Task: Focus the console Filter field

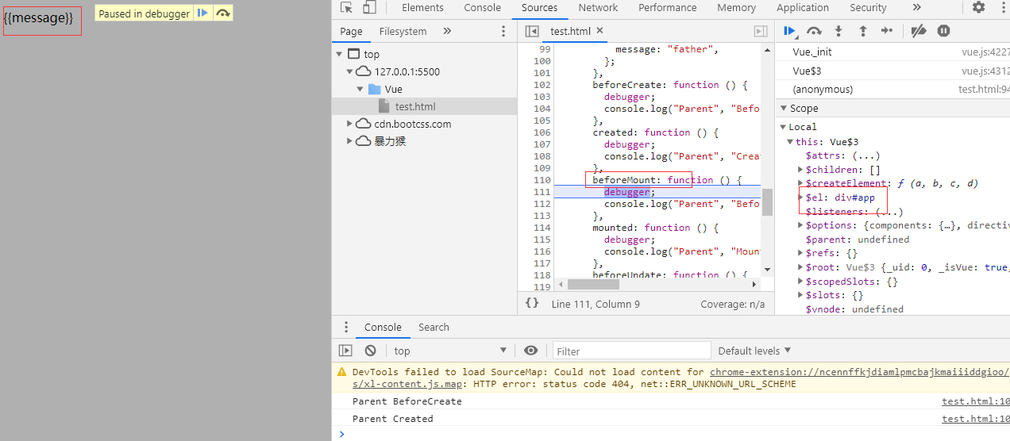Action: (632, 351)
